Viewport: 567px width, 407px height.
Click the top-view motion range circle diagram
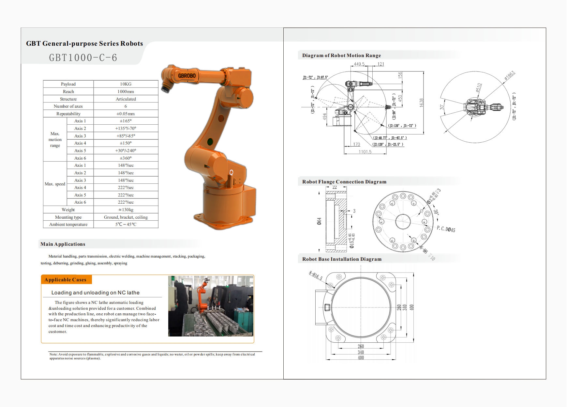click(x=476, y=107)
